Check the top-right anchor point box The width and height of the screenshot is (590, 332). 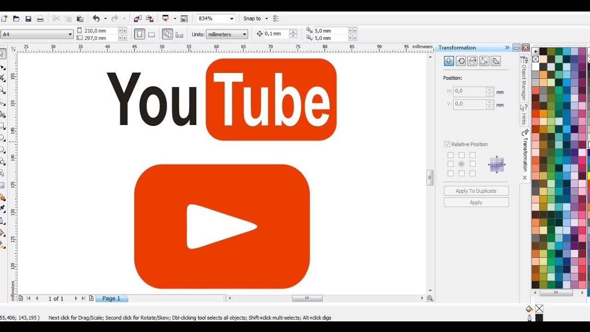click(472, 155)
